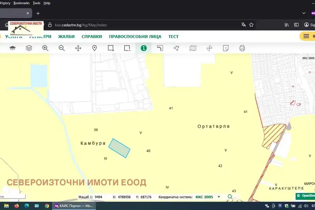
Task: View site security lock icon
Action: (x=50, y=25)
